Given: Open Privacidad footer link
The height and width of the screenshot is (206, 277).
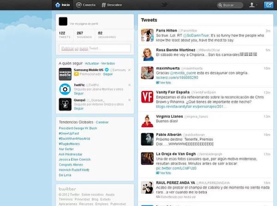Looking at the screenshot, I should click(x=82, y=199).
